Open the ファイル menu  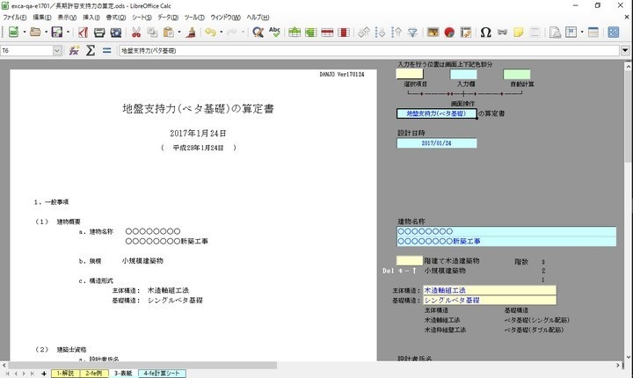pyautogui.click(x=15, y=18)
